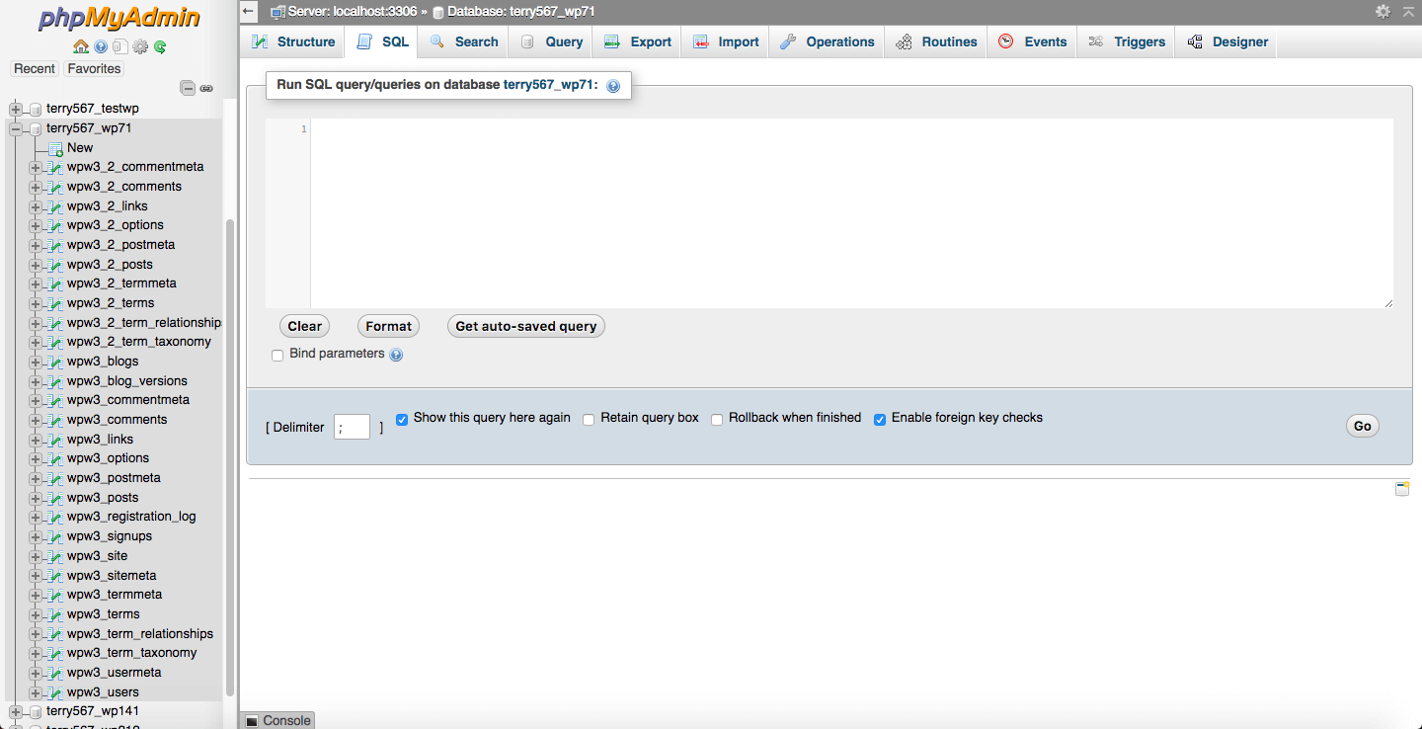Click the Database: terry567_wp71 breadcrumb link
This screenshot has width=1422, height=729.
[521, 12]
